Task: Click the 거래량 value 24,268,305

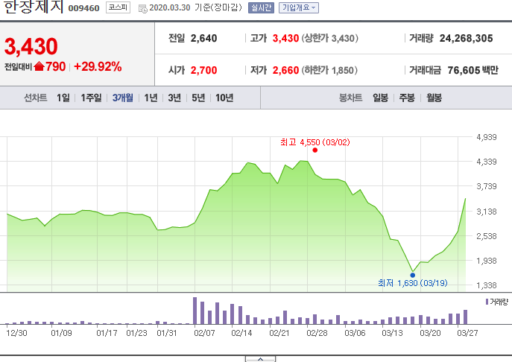Action: pyautogui.click(x=466, y=38)
